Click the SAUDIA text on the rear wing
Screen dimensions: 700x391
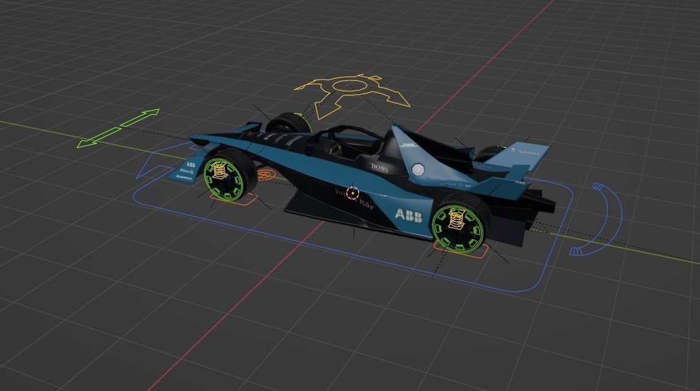(x=528, y=152)
